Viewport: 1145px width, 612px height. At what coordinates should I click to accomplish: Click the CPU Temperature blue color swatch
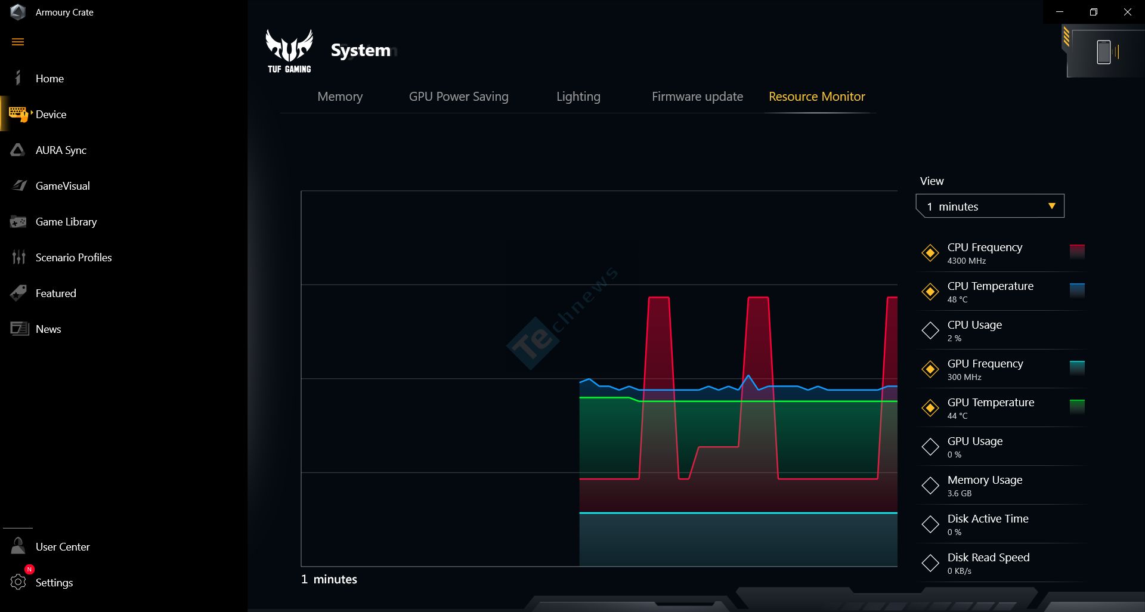click(1077, 290)
